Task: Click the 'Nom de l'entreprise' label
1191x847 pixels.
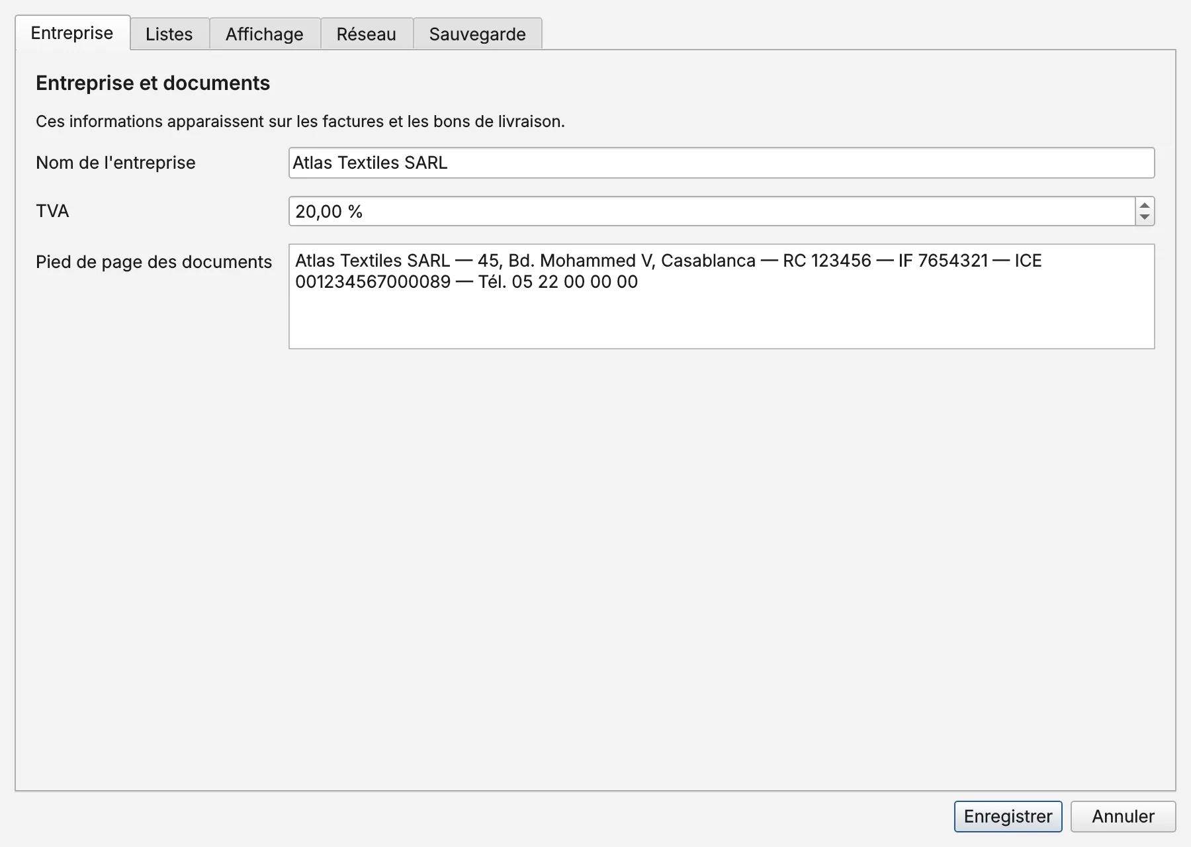Action: click(x=116, y=163)
